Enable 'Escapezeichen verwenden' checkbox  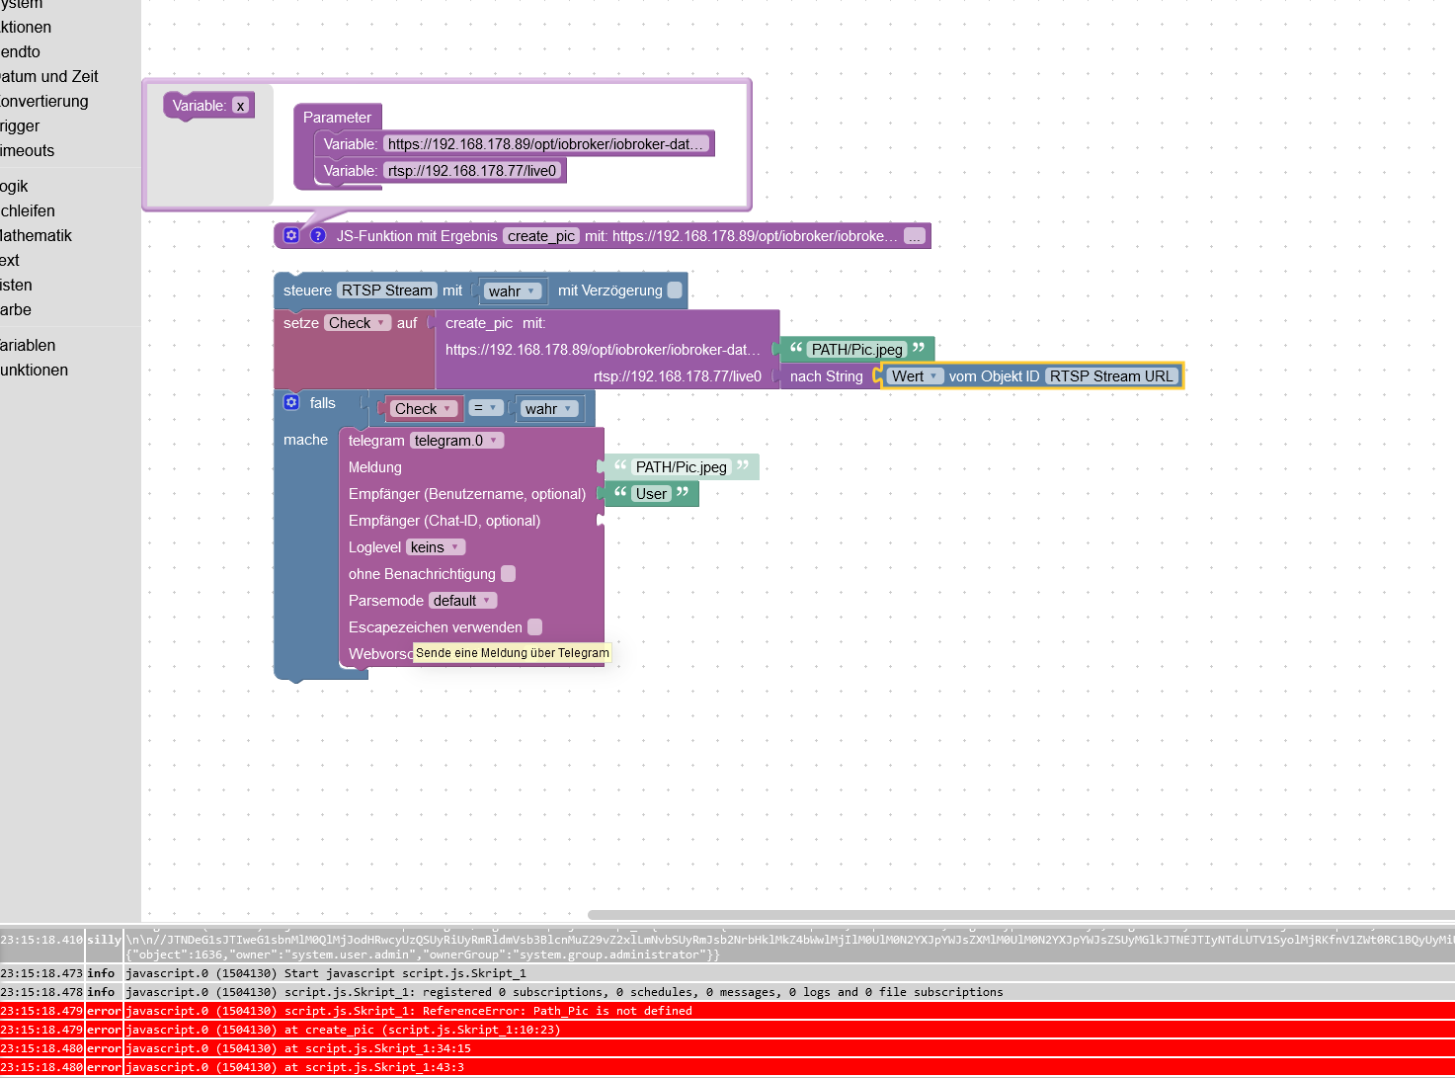tap(535, 627)
